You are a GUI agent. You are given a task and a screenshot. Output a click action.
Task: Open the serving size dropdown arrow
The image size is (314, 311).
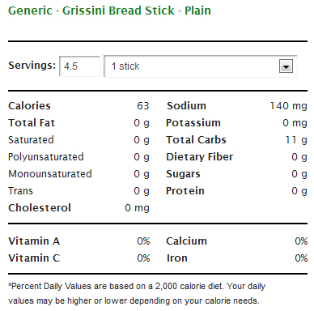(286, 66)
